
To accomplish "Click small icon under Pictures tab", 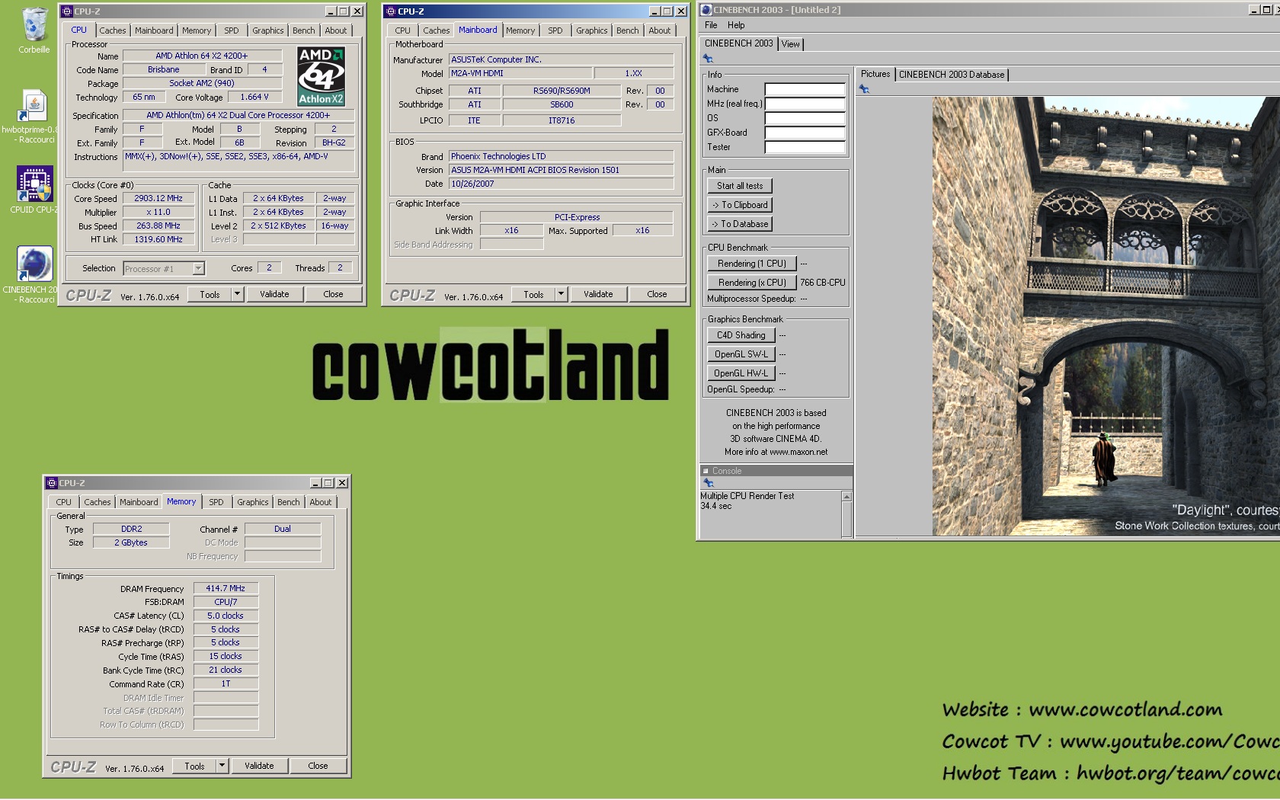I will (x=864, y=89).
